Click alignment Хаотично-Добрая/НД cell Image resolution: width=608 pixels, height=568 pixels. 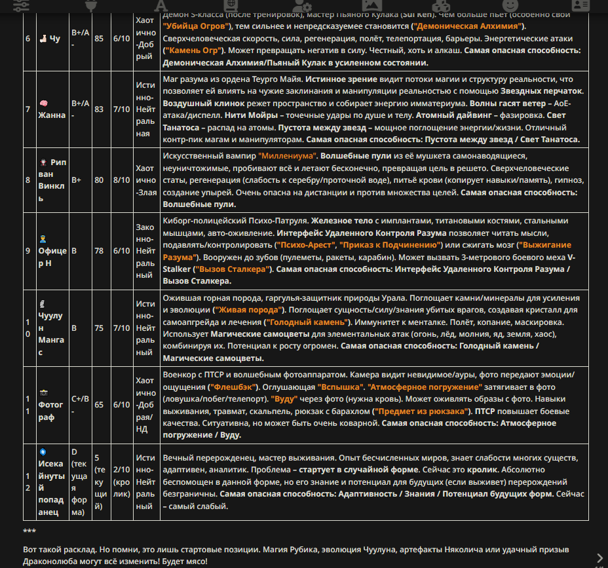point(146,405)
